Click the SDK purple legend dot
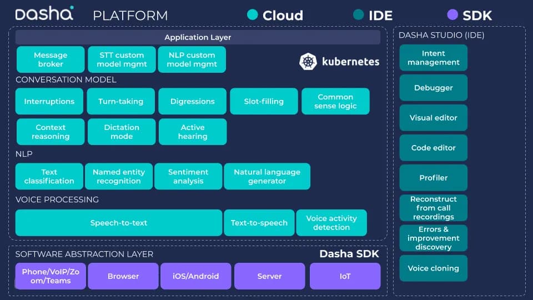This screenshot has width=533, height=300. point(452,14)
